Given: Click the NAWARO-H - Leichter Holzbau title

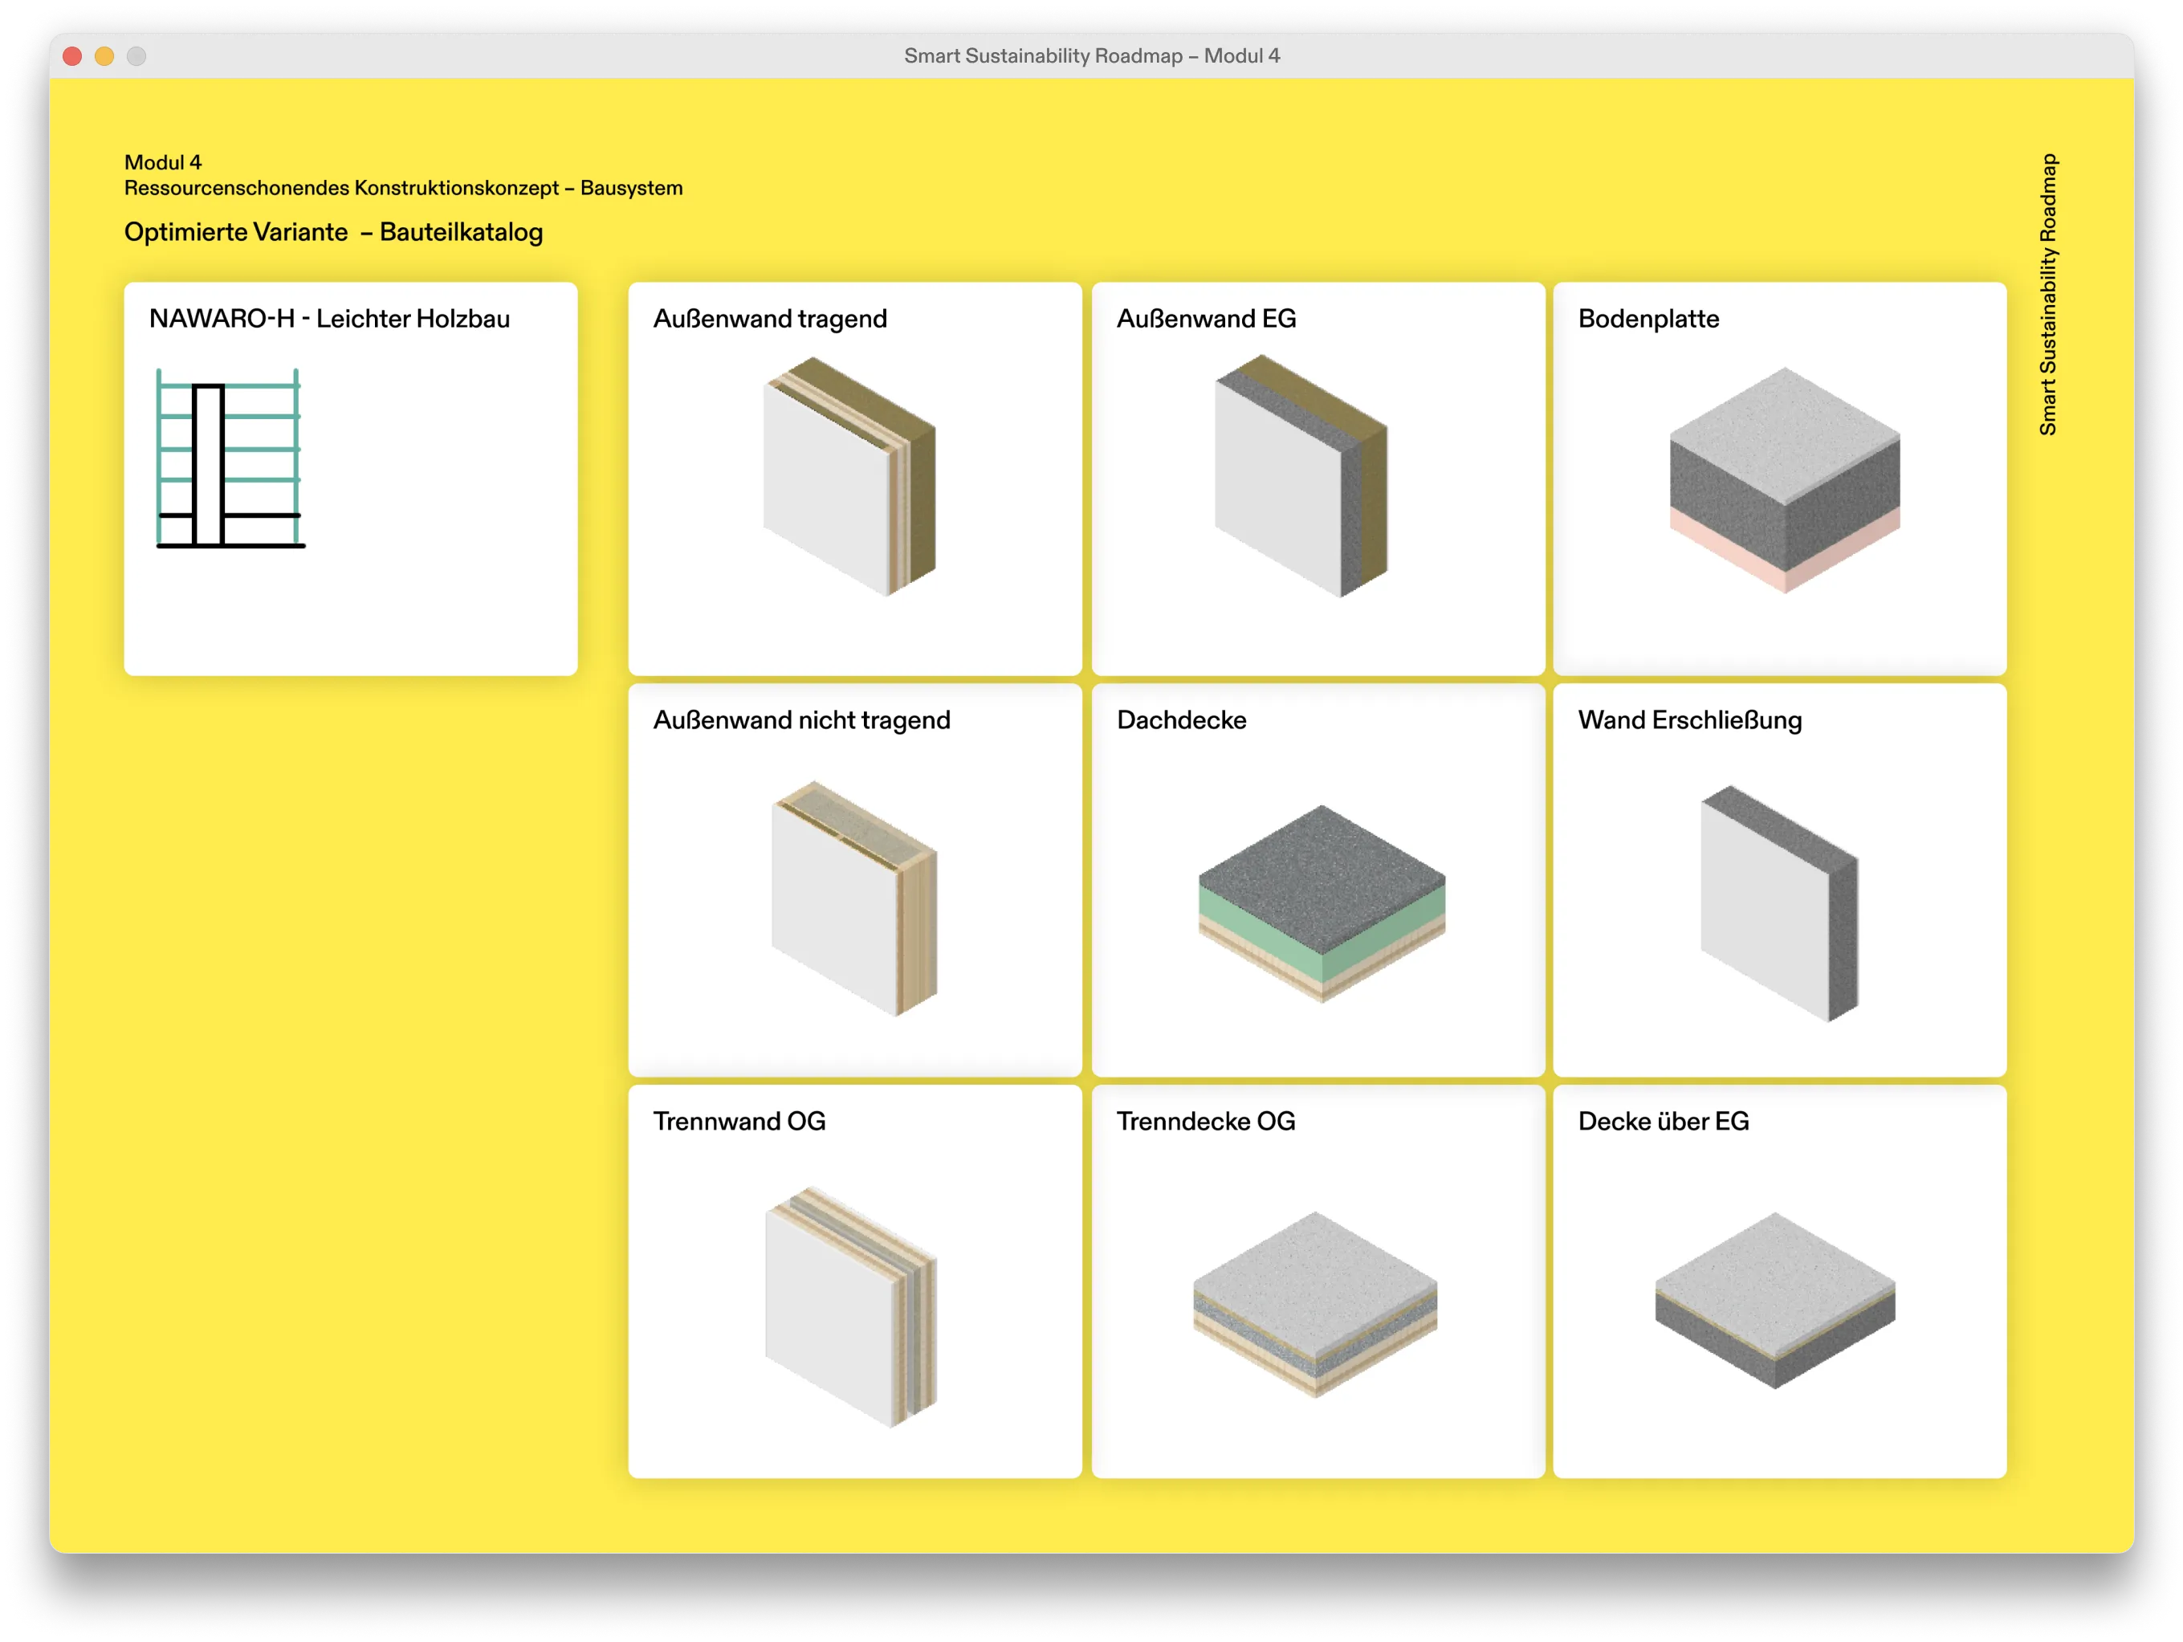Looking at the screenshot, I should (x=330, y=319).
